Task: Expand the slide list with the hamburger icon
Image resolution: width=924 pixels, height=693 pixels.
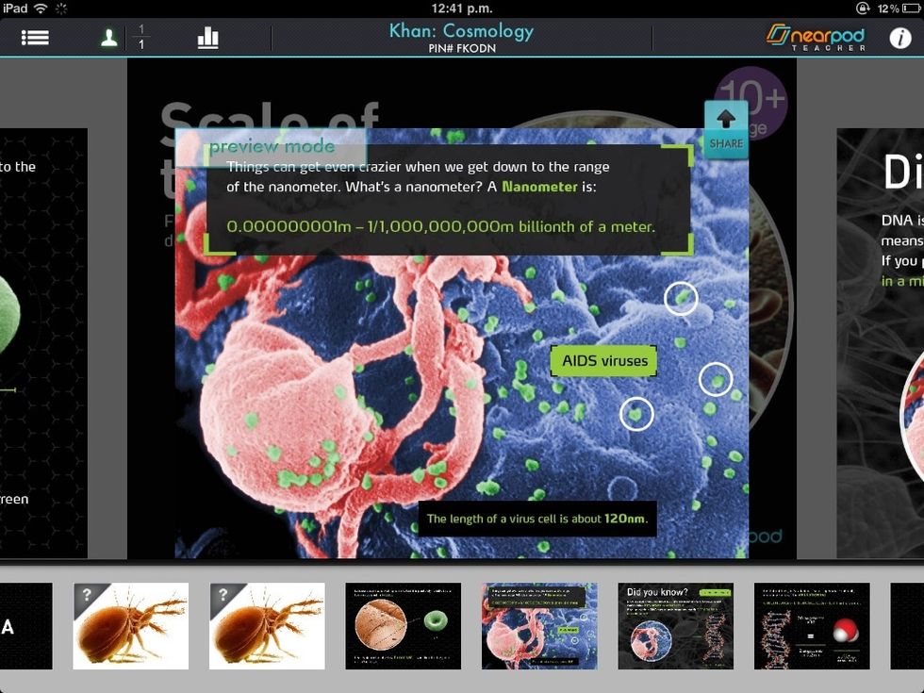Action: click(x=36, y=38)
